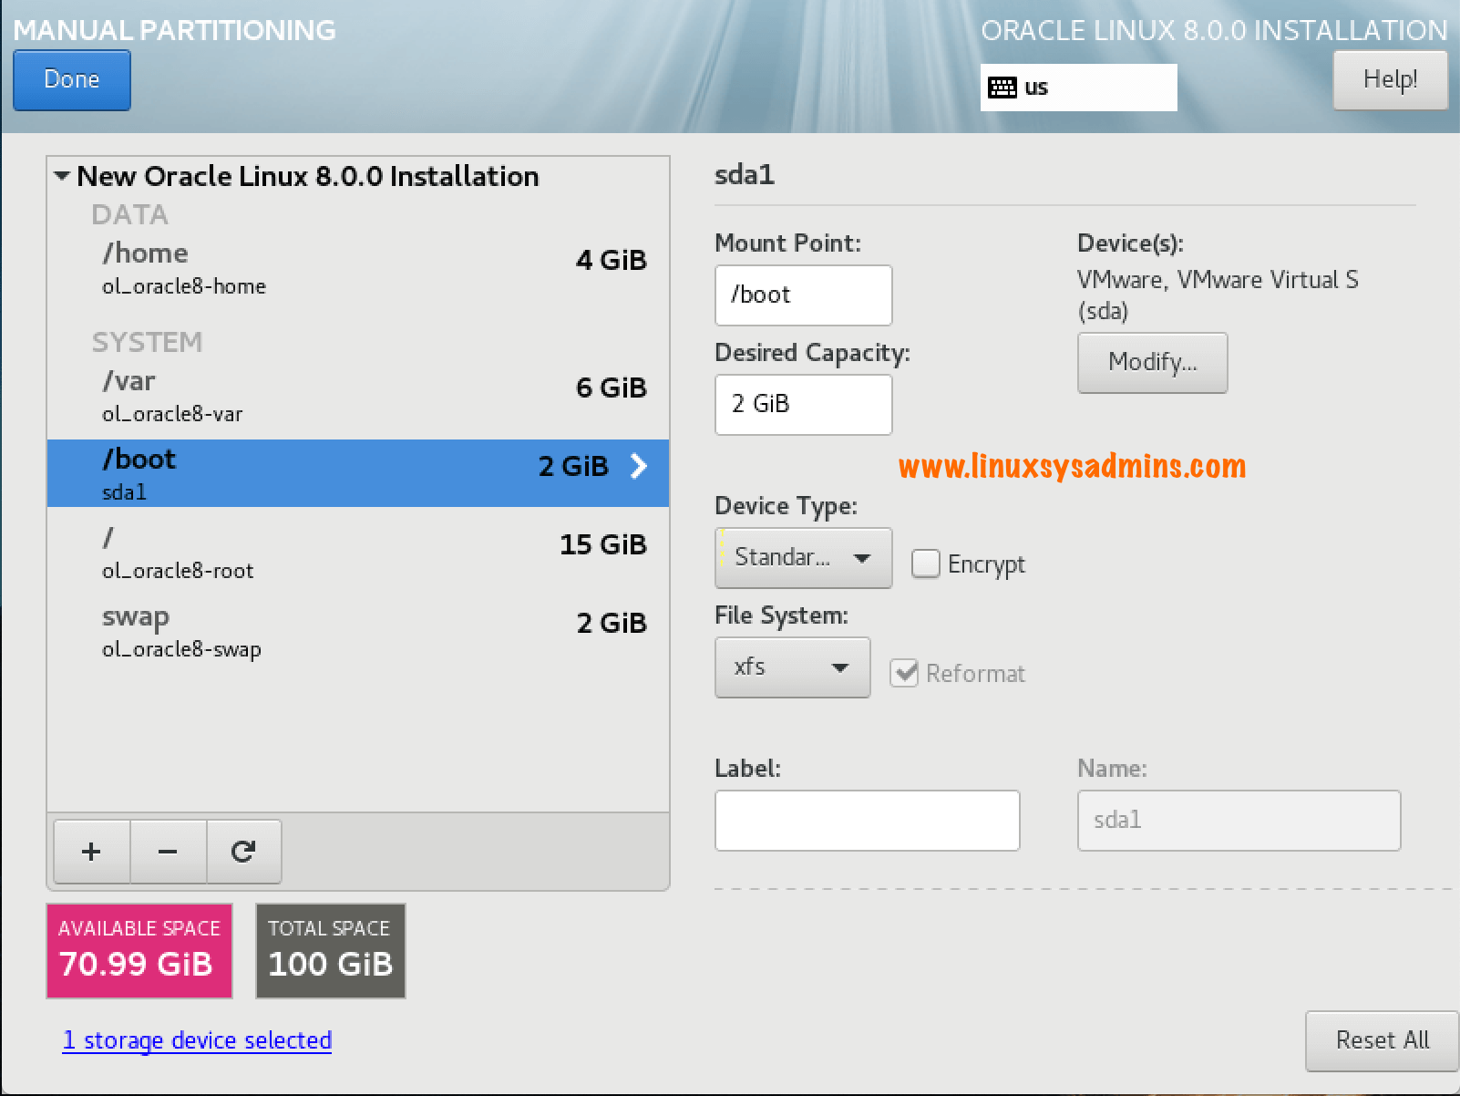Open /boot details via the right arrow chevron

[639, 466]
